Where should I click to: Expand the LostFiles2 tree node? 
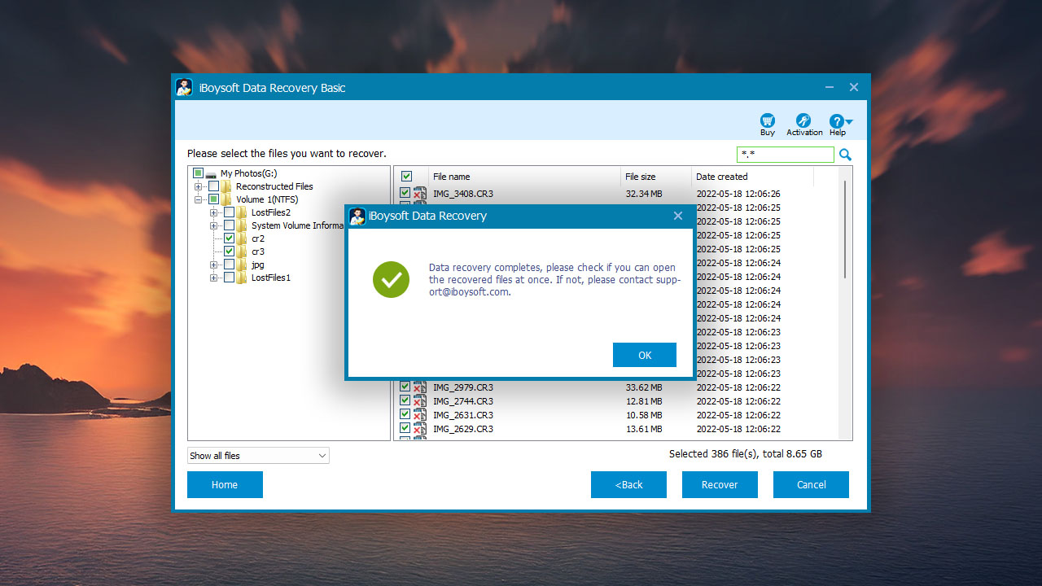tap(213, 212)
